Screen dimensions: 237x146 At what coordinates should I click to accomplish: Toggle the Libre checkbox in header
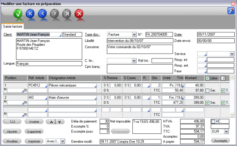[x=207, y=78]
